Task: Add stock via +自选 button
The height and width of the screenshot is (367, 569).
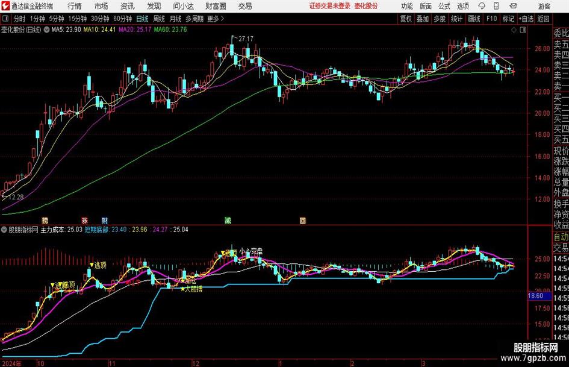Action: click(526, 19)
